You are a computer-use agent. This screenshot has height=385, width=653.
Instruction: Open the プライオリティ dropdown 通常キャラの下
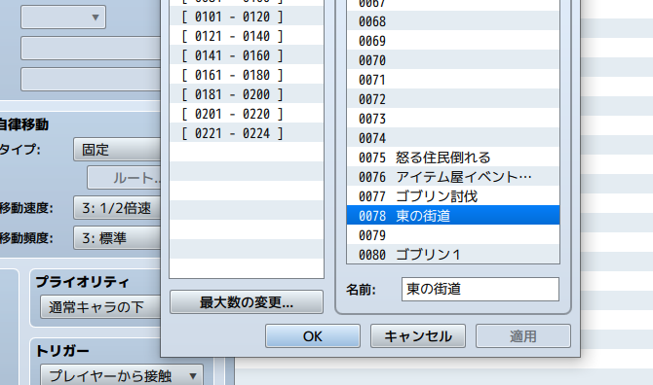(x=100, y=307)
